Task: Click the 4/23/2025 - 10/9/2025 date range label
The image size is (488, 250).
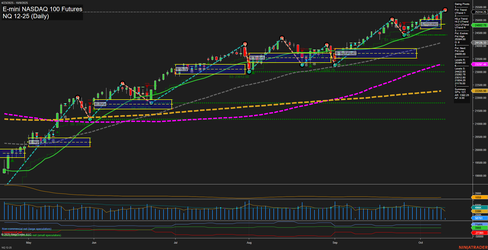Action: pos(14,2)
